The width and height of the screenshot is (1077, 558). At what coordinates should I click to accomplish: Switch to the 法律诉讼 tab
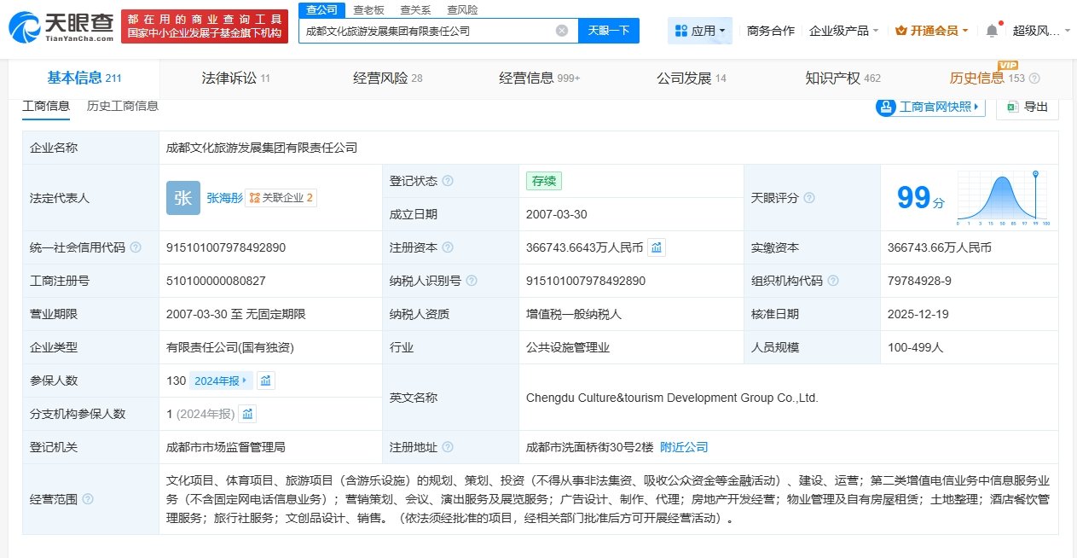click(x=235, y=78)
